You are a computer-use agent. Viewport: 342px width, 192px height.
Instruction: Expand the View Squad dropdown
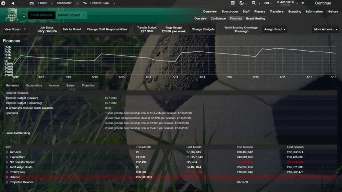tap(15, 29)
